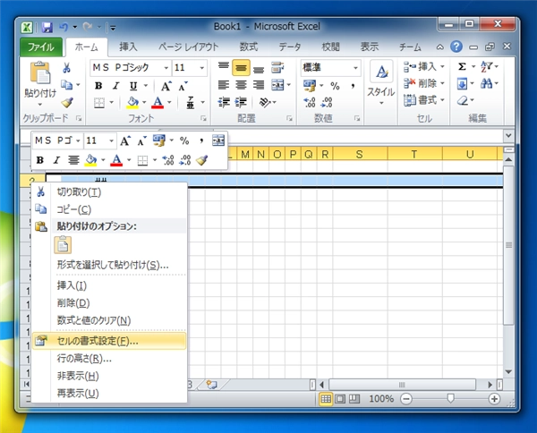Click the ribbon Format Painter brush
Image resolution: width=537 pixels, height=433 pixels.
[67, 102]
